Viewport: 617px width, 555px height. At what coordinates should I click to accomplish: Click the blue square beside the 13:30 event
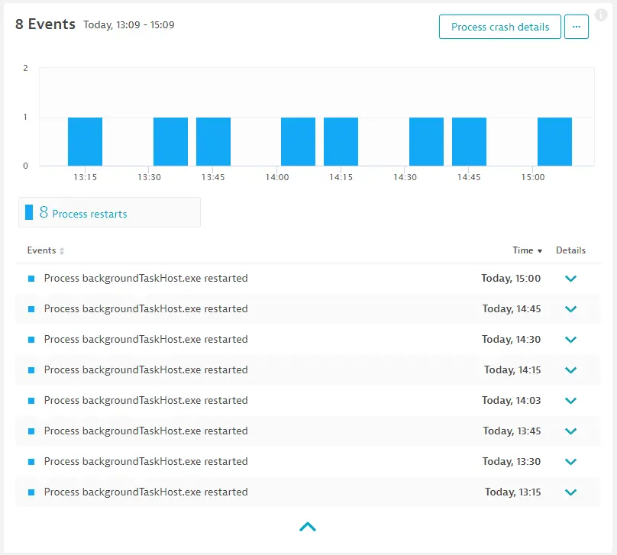pyautogui.click(x=31, y=462)
